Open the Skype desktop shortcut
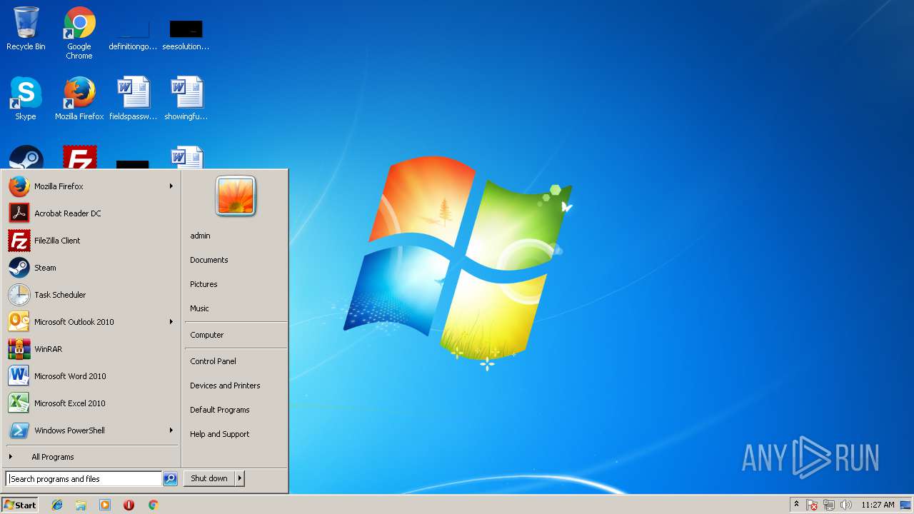The height and width of the screenshot is (514, 914). (26, 99)
